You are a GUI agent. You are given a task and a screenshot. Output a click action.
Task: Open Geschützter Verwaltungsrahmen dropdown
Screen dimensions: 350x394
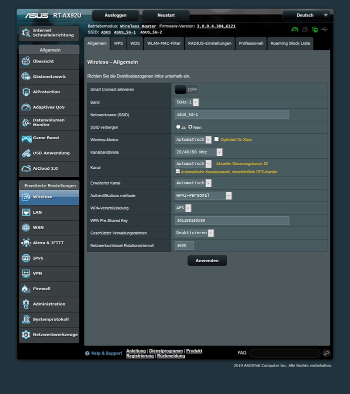[194, 233]
